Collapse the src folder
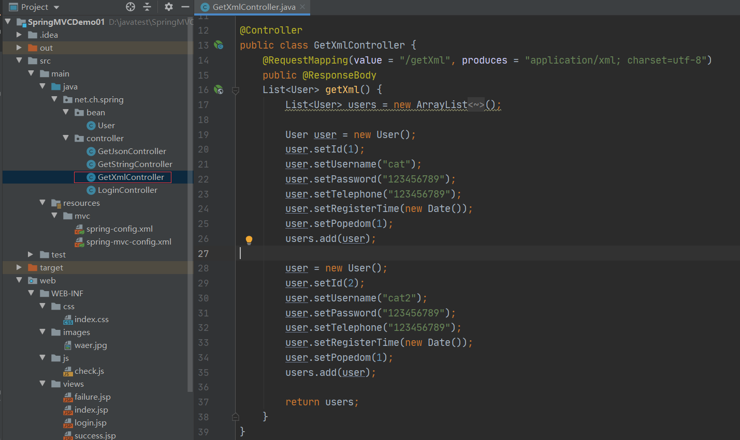Image resolution: width=740 pixels, height=440 pixels. point(19,60)
